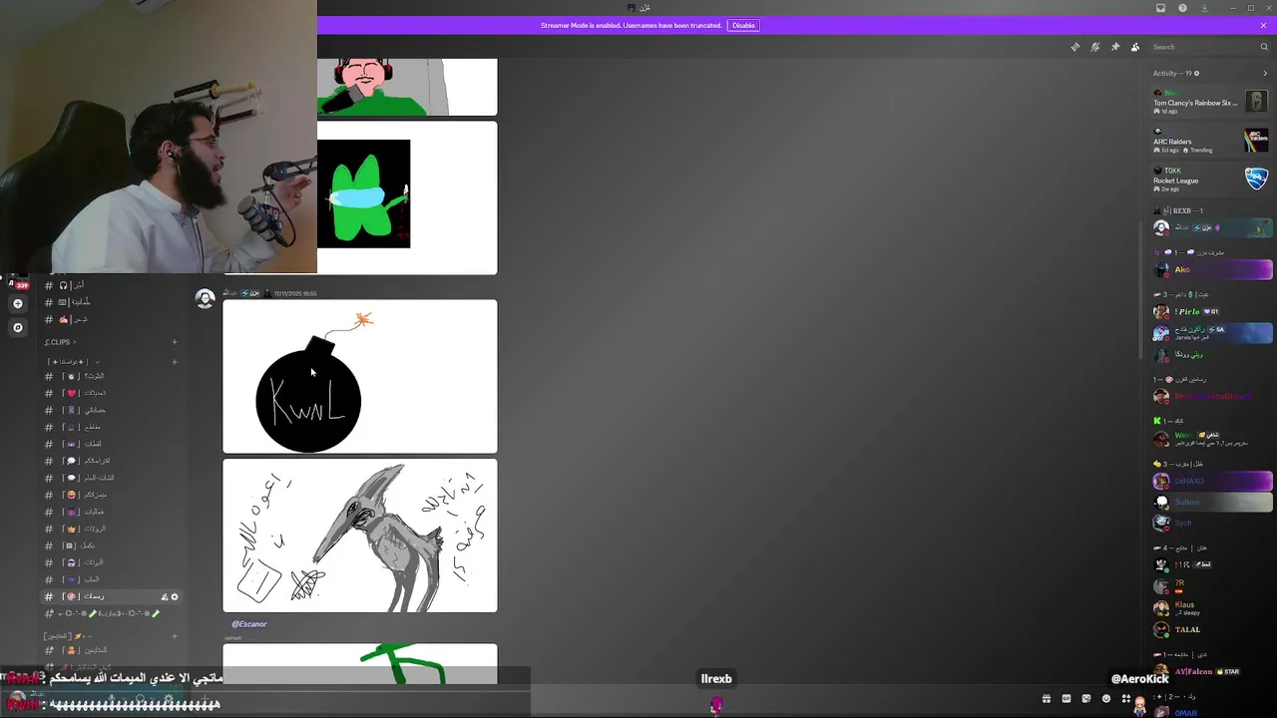The width and height of the screenshot is (1277, 718).
Task: Click the green download update icon
Action: (x=1204, y=8)
